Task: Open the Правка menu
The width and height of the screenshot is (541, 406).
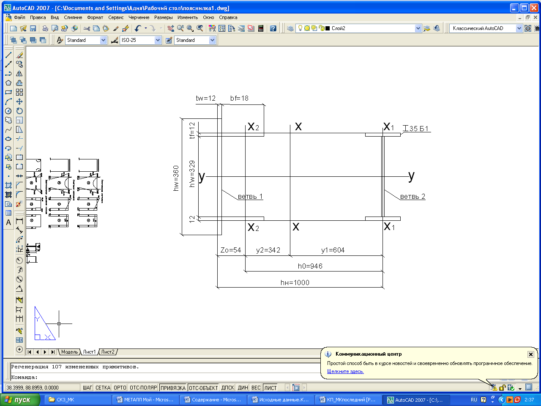Action: 38,17
